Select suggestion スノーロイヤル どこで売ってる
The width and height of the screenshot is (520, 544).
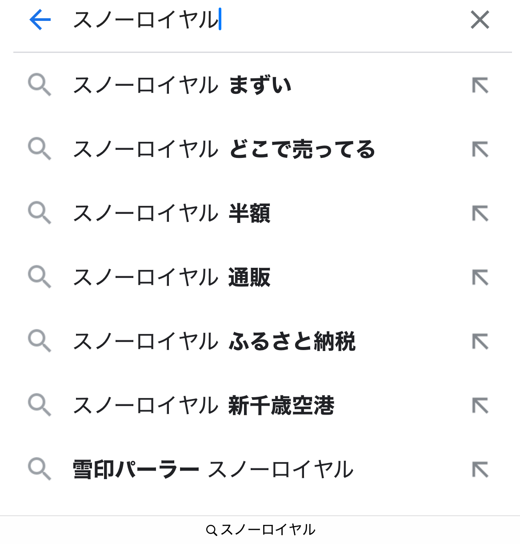point(224,149)
